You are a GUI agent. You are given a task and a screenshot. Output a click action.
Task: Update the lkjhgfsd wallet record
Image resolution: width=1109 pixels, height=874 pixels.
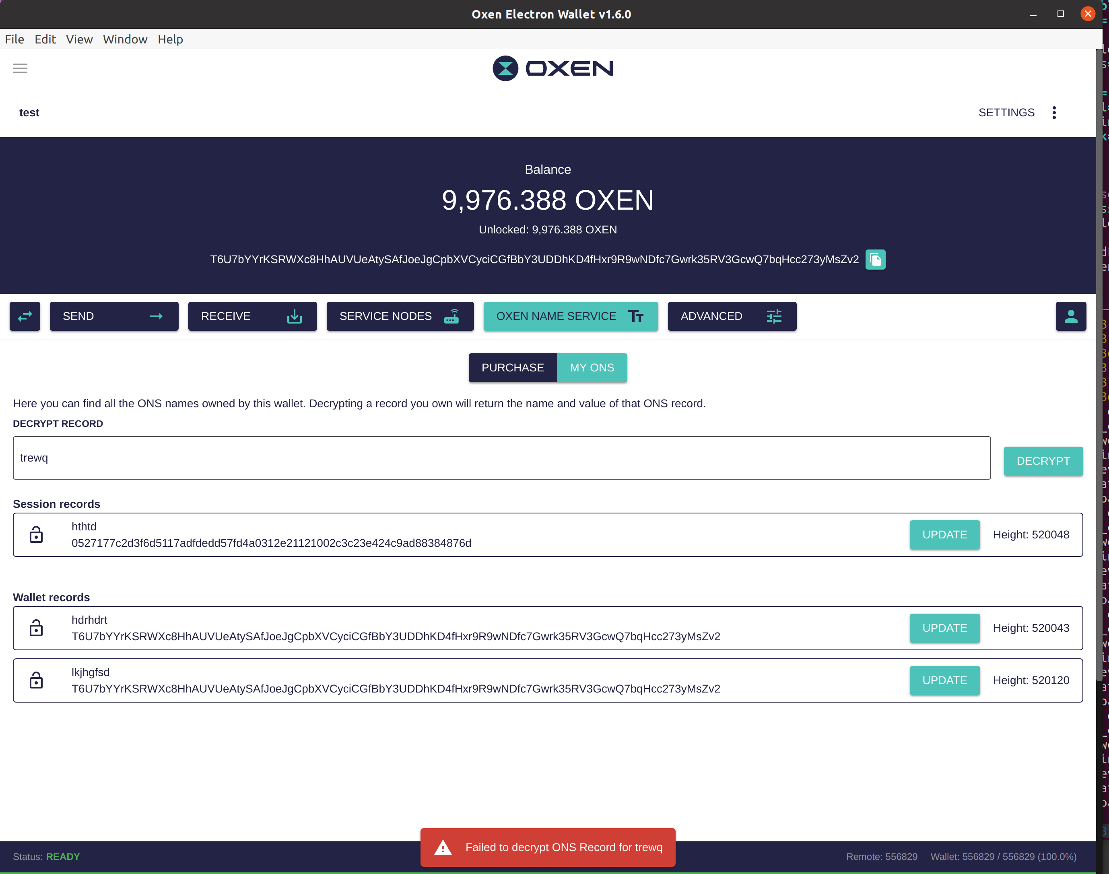click(944, 680)
